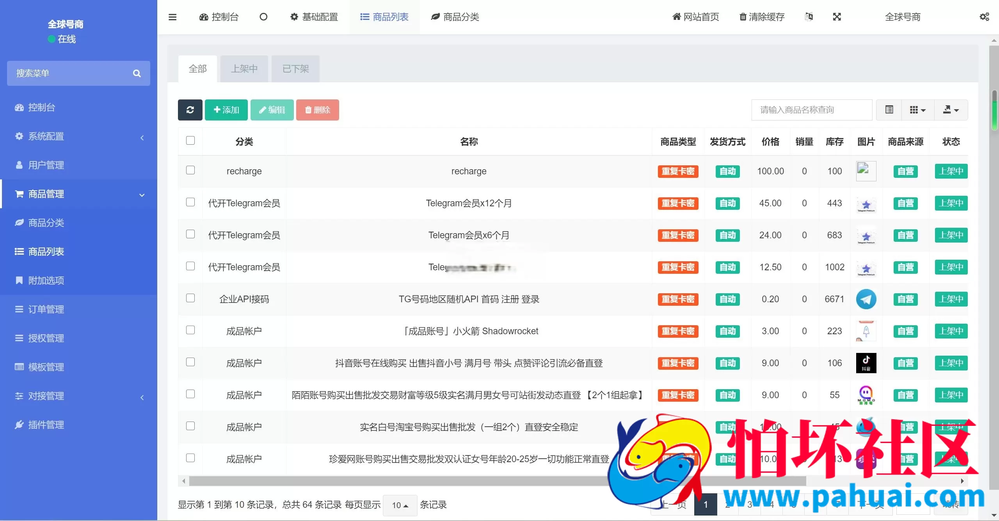Toggle fullscreen using the expand arrows icon
This screenshot has width=999, height=521.
click(x=837, y=17)
